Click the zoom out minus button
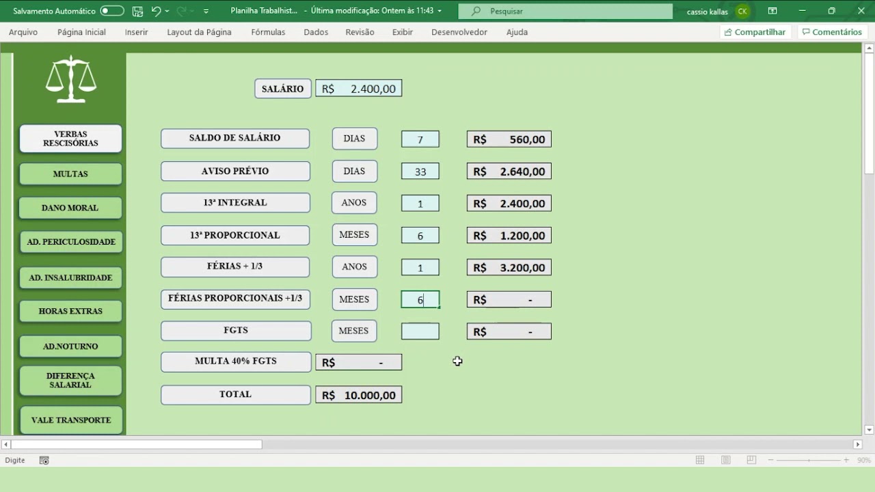This screenshot has height=492, width=875. [771, 461]
